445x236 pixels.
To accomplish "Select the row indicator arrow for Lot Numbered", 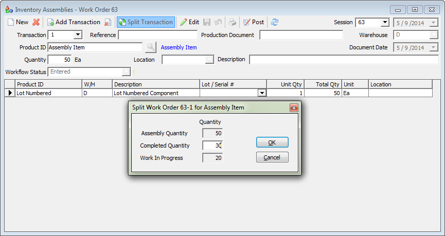I will click(10, 93).
